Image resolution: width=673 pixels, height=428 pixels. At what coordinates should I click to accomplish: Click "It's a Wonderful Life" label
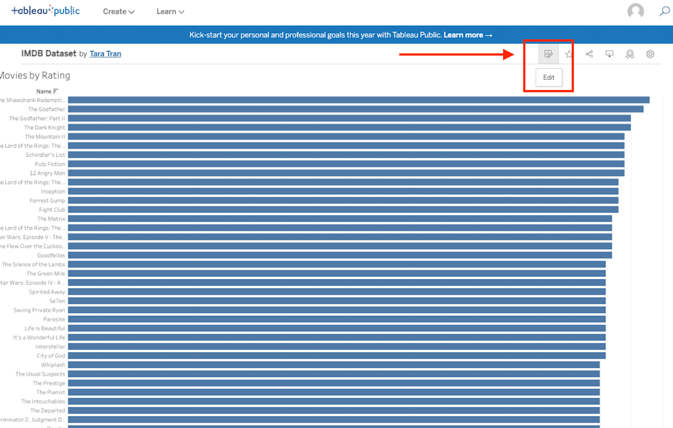click(39, 338)
